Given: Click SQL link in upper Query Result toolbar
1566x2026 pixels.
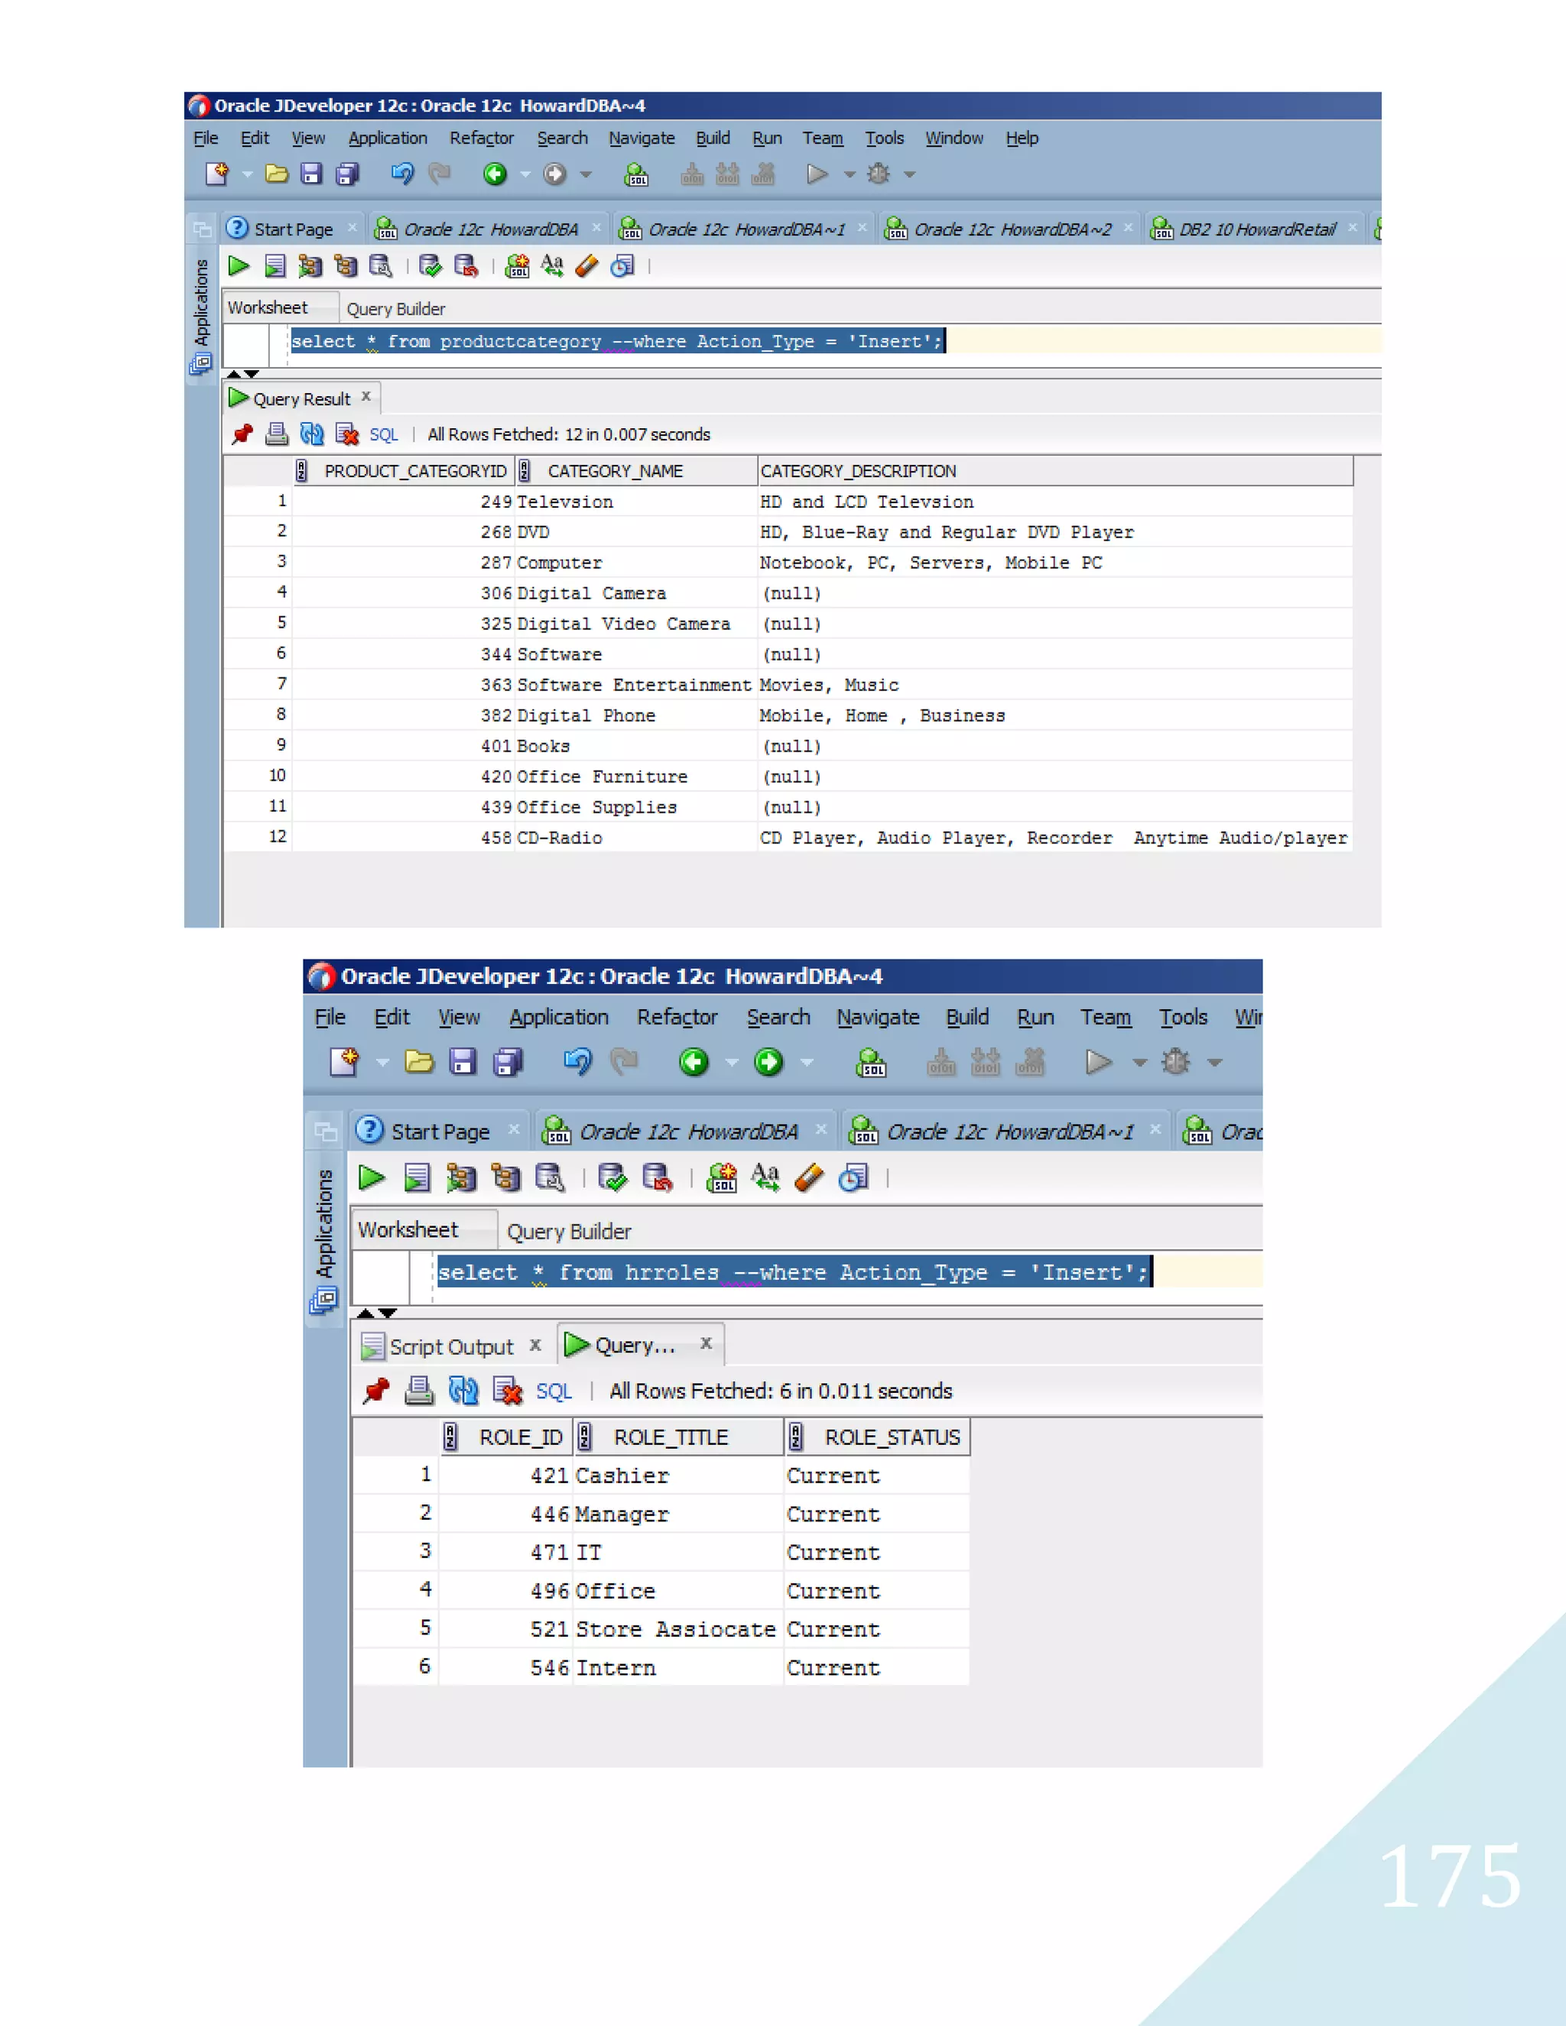Looking at the screenshot, I should coord(383,435).
